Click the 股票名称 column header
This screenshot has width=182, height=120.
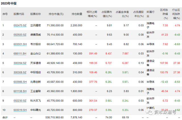tap(36, 14)
